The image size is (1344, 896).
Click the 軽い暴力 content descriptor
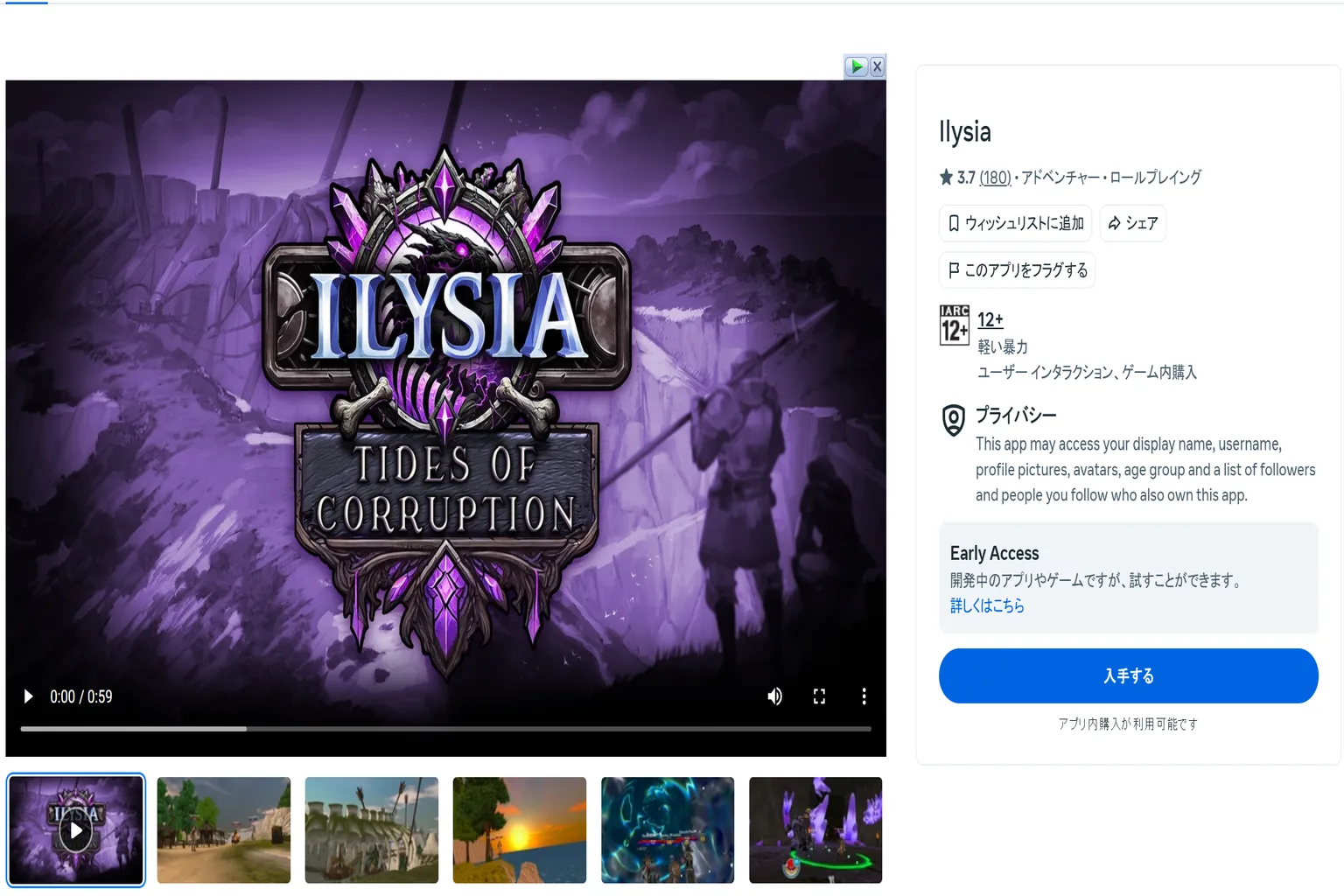[1003, 346]
